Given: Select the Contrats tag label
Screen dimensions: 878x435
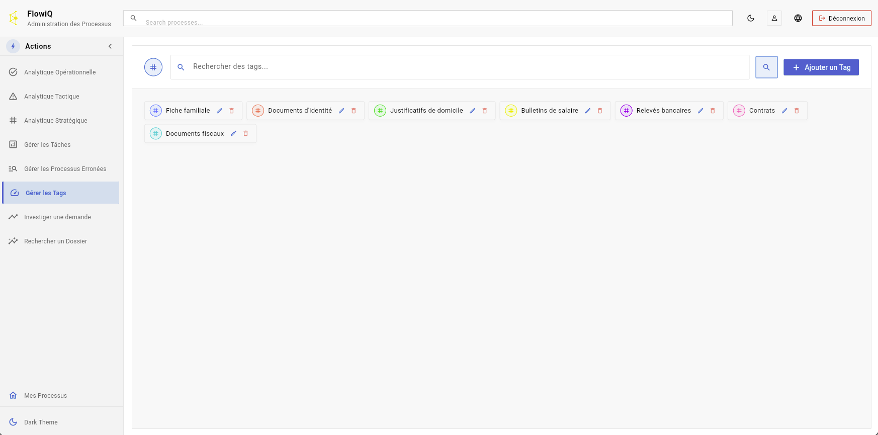Looking at the screenshot, I should pos(762,111).
